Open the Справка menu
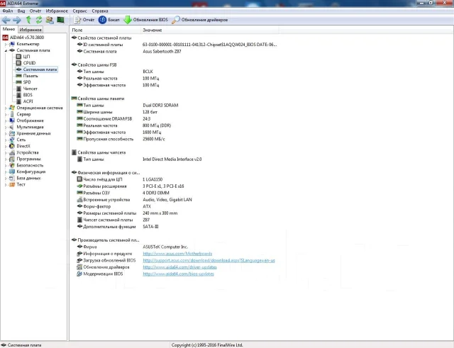Image resolution: width=454 pixels, height=348 pixels. pyautogui.click(x=100, y=11)
